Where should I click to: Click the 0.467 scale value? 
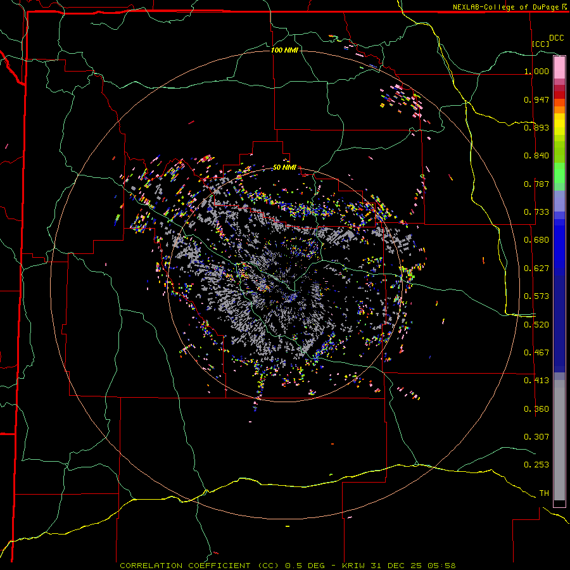point(536,353)
